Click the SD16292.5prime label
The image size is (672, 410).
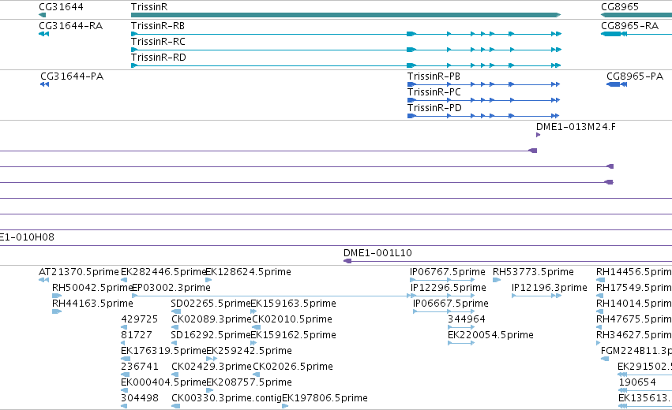pos(210,335)
